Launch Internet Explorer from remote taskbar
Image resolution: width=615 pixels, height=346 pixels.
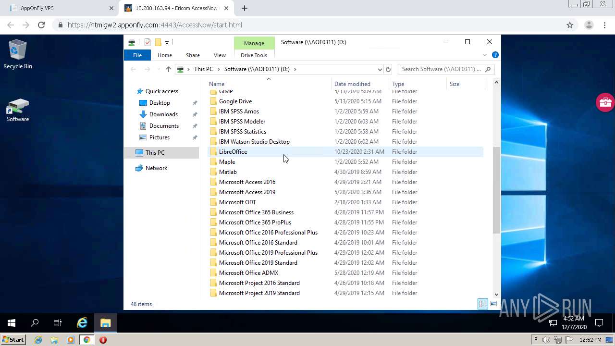click(82, 323)
